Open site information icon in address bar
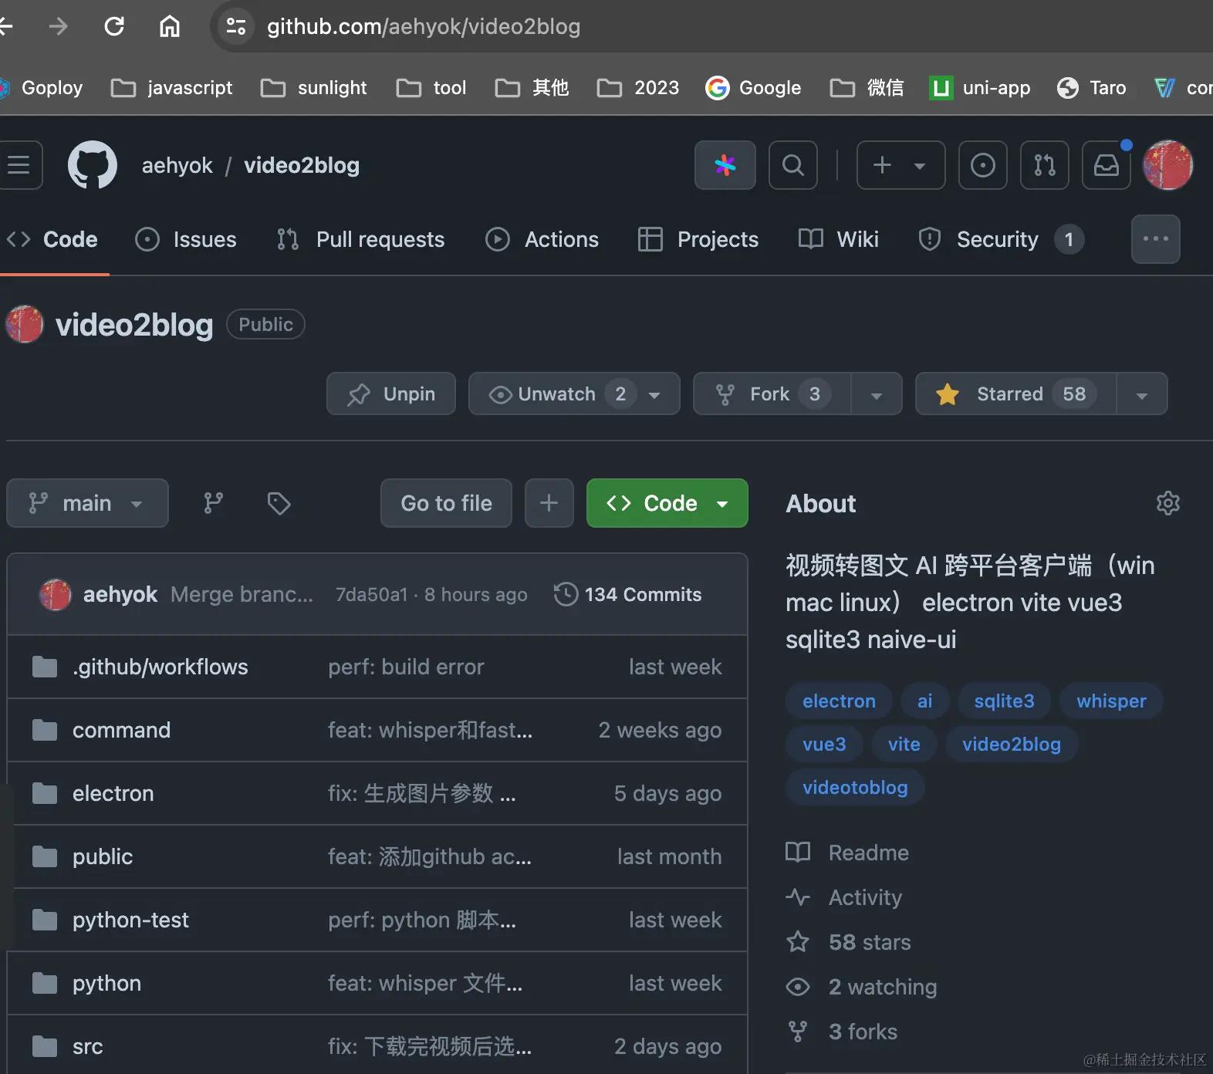The width and height of the screenshot is (1213, 1074). [x=236, y=26]
